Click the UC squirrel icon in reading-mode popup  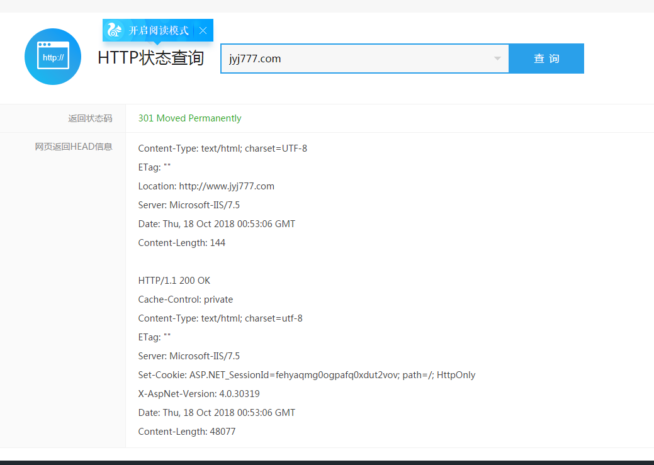pyautogui.click(x=115, y=30)
